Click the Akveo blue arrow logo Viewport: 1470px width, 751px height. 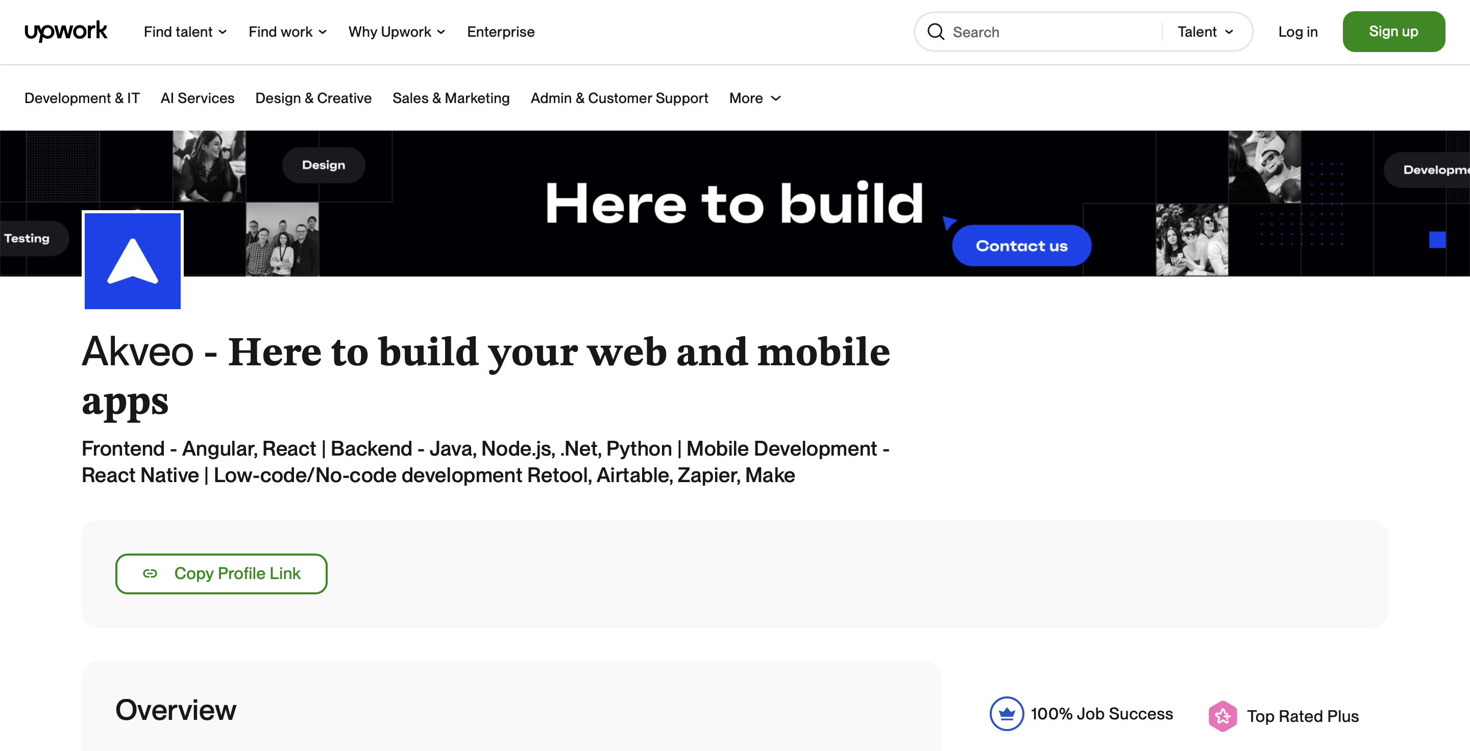(x=132, y=261)
